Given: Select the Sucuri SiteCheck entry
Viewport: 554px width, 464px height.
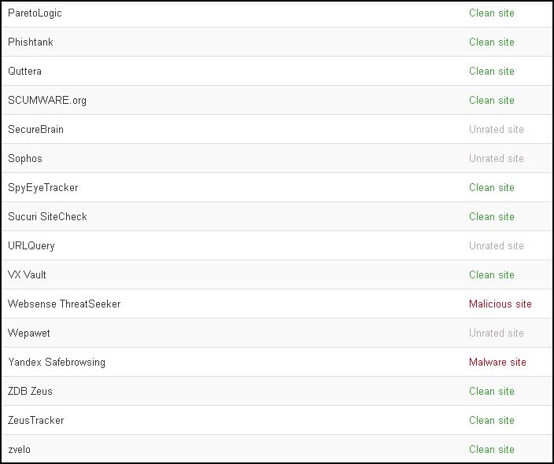Looking at the screenshot, I should coord(47,216).
